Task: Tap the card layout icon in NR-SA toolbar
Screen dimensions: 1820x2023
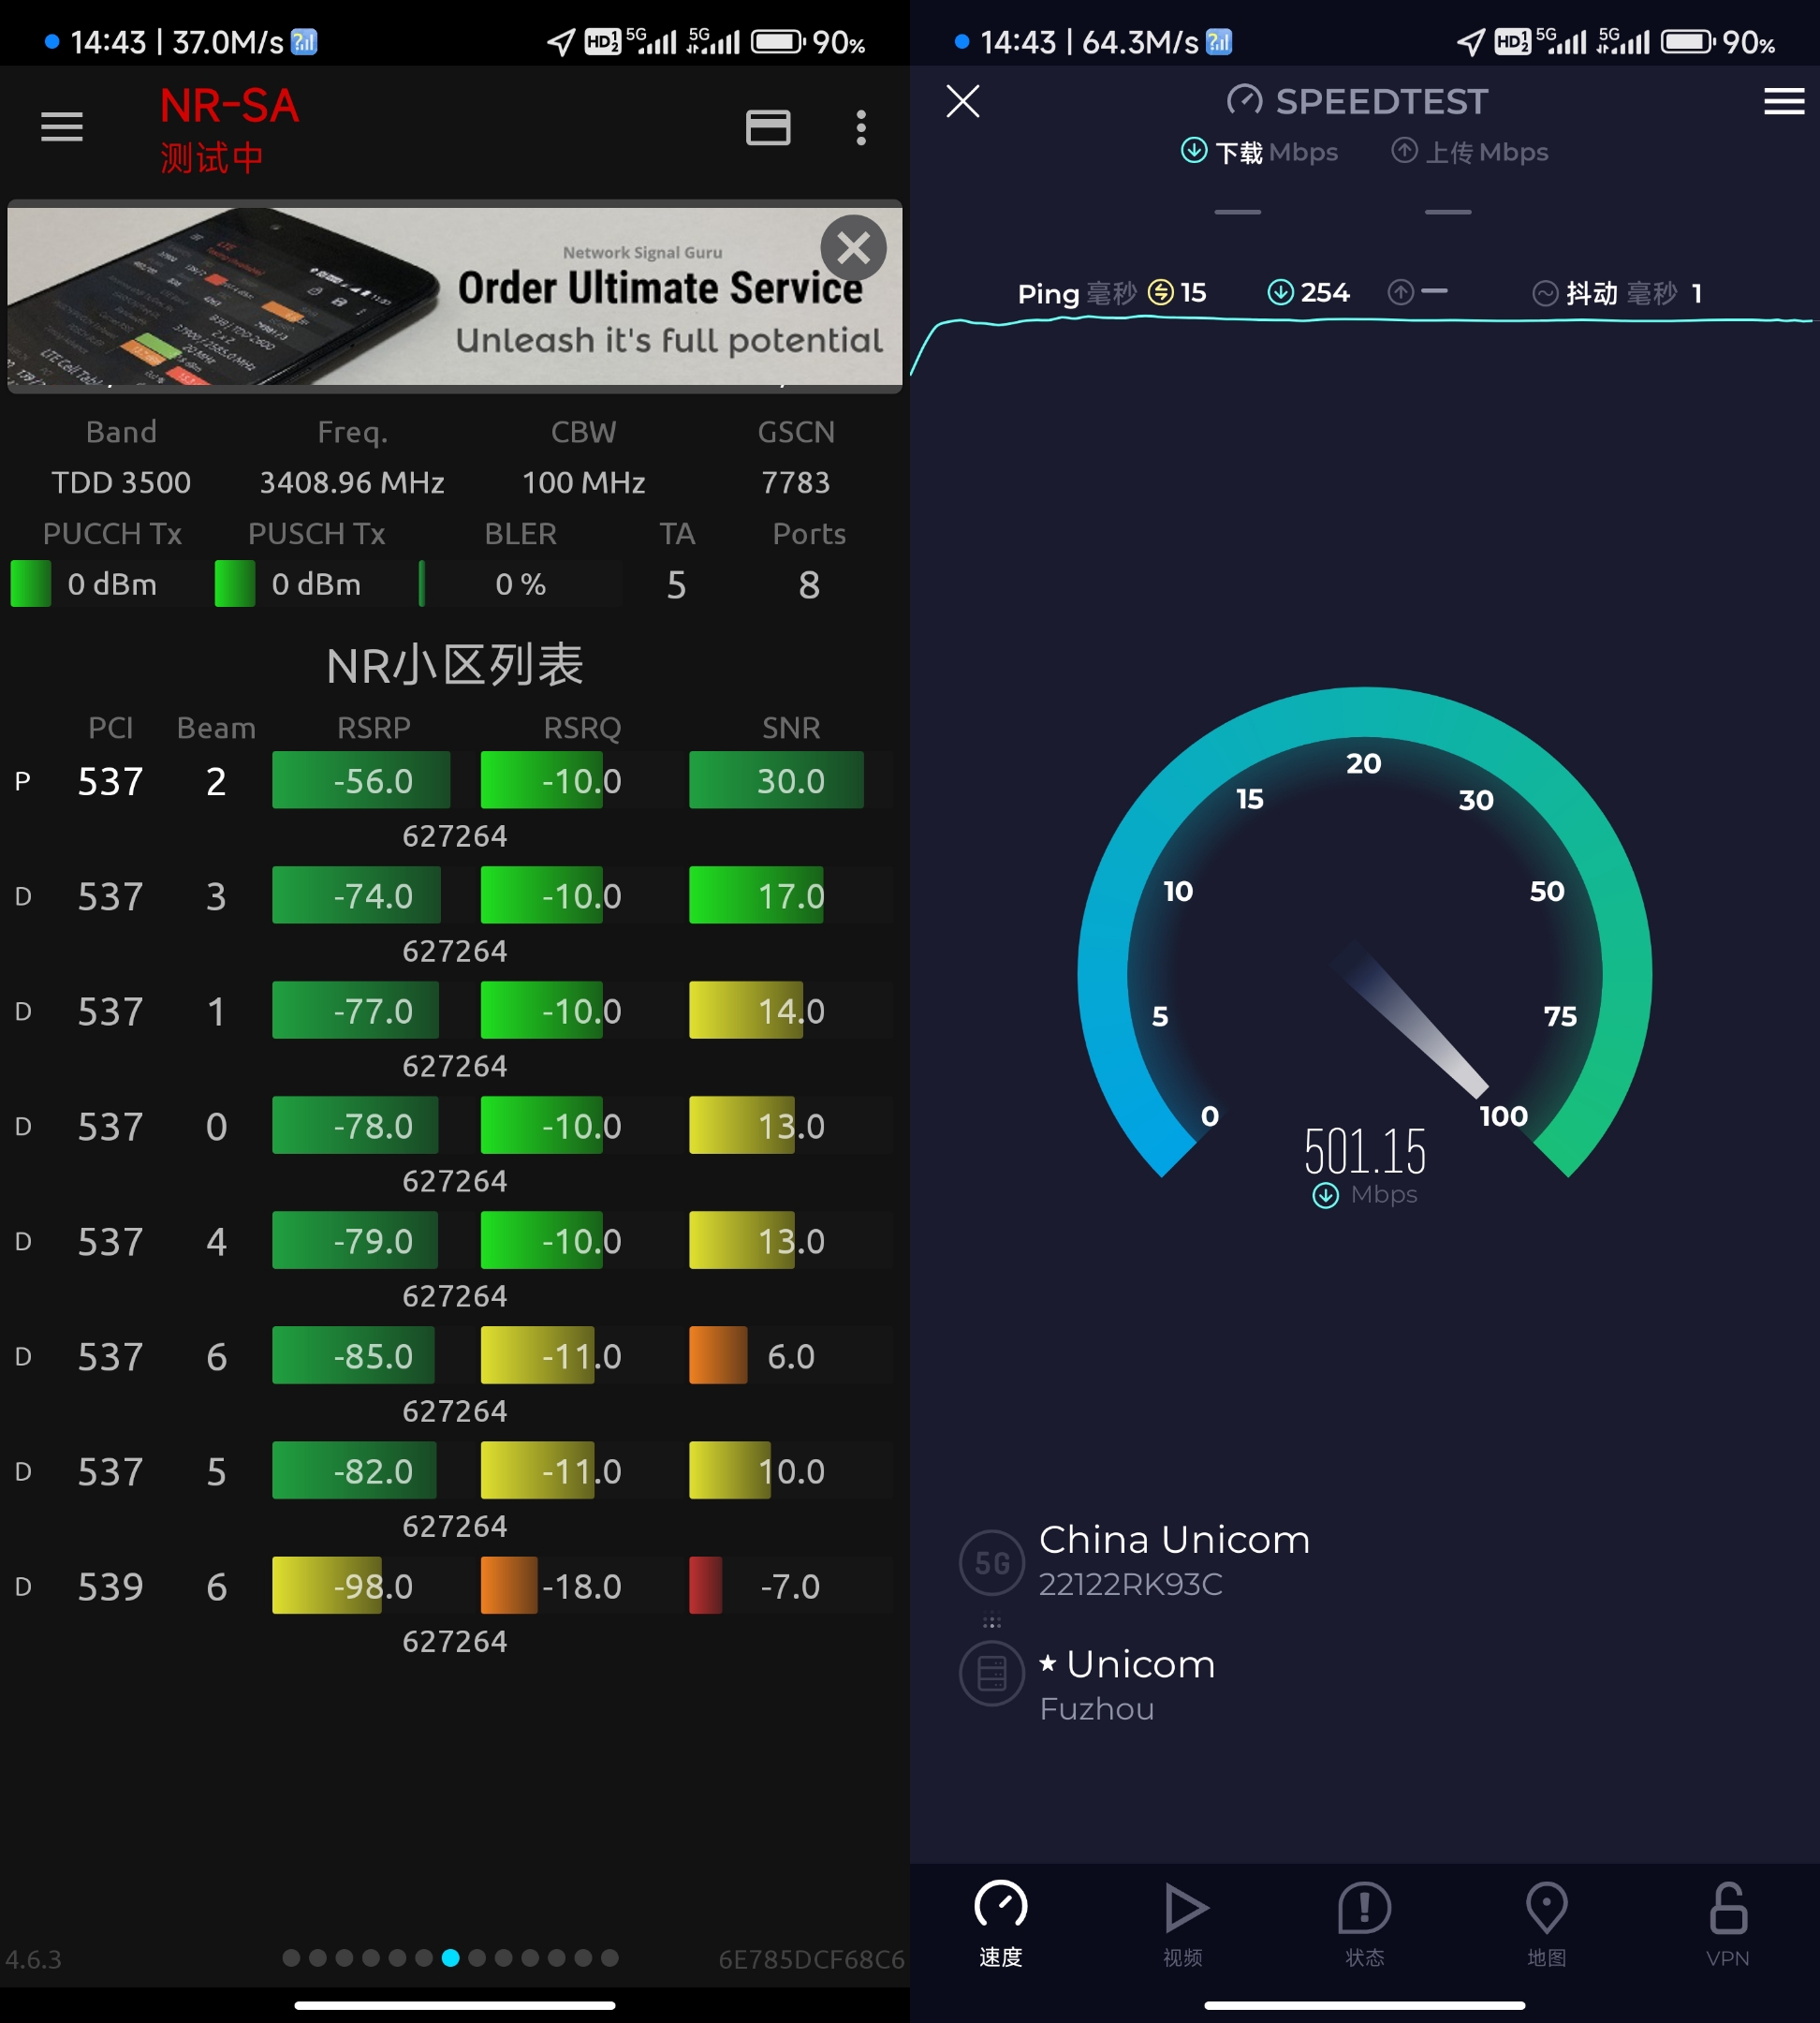Action: click(x=768, y=127)
